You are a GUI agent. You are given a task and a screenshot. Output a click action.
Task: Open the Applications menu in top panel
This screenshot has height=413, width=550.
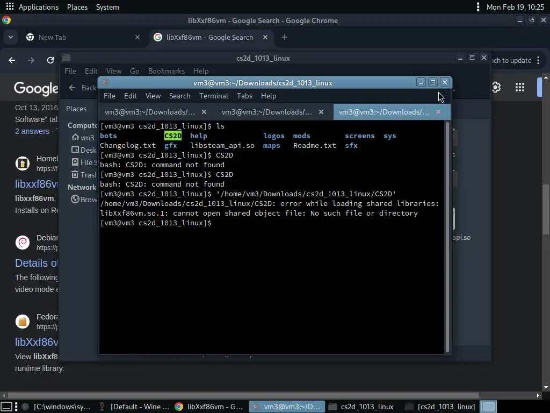(x=38, y=7)
